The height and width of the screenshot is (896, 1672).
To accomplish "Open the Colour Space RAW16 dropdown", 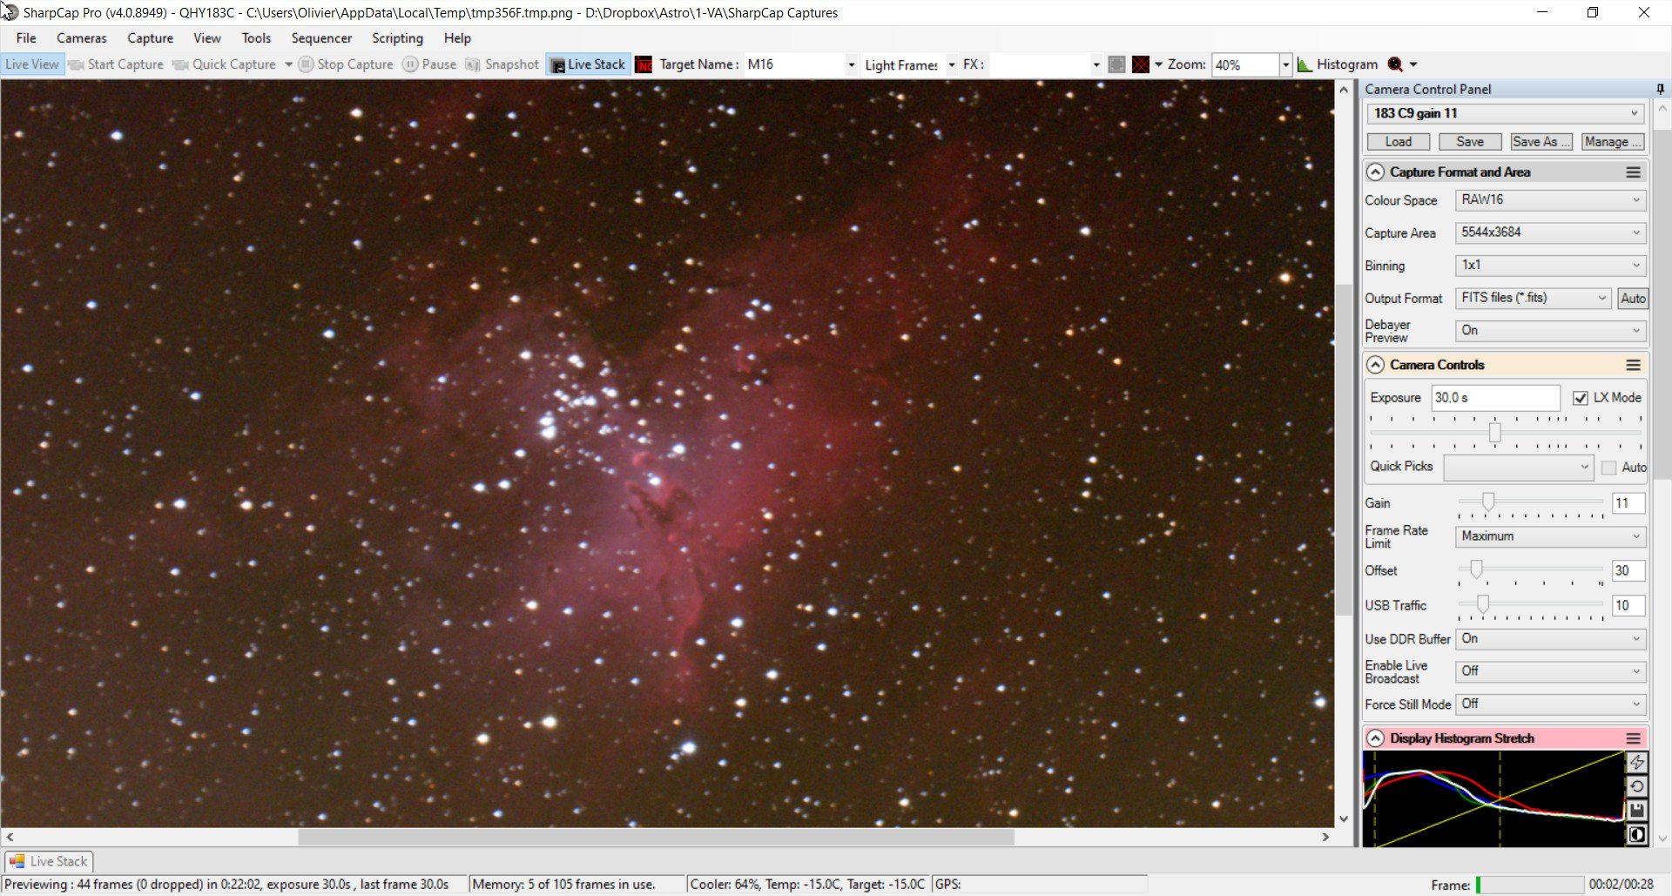I will pyautogui.click(x=1550, y=200).
